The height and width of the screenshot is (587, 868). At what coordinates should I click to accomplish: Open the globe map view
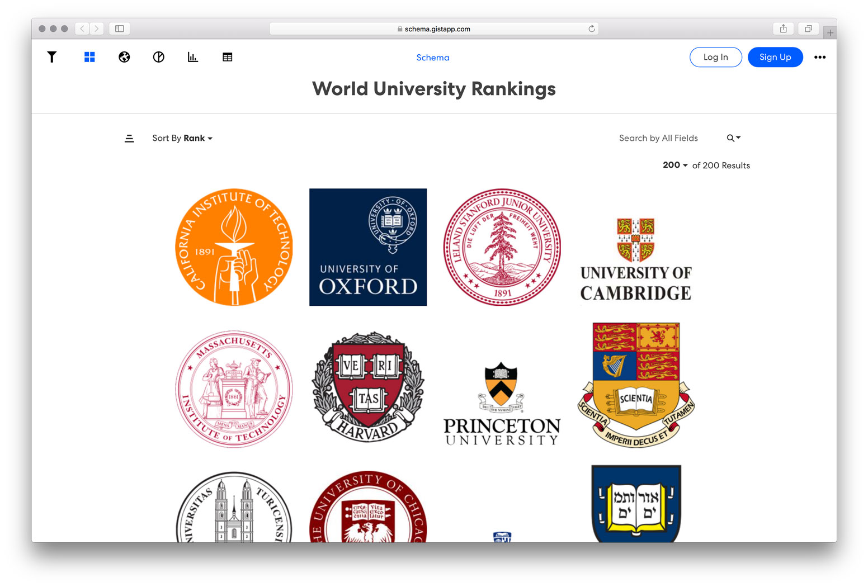tap(124, 57)
